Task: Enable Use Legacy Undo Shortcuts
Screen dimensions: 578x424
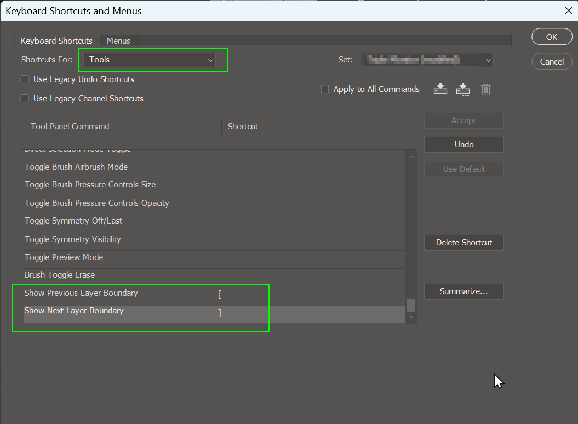Action: [x=25, y=79]
